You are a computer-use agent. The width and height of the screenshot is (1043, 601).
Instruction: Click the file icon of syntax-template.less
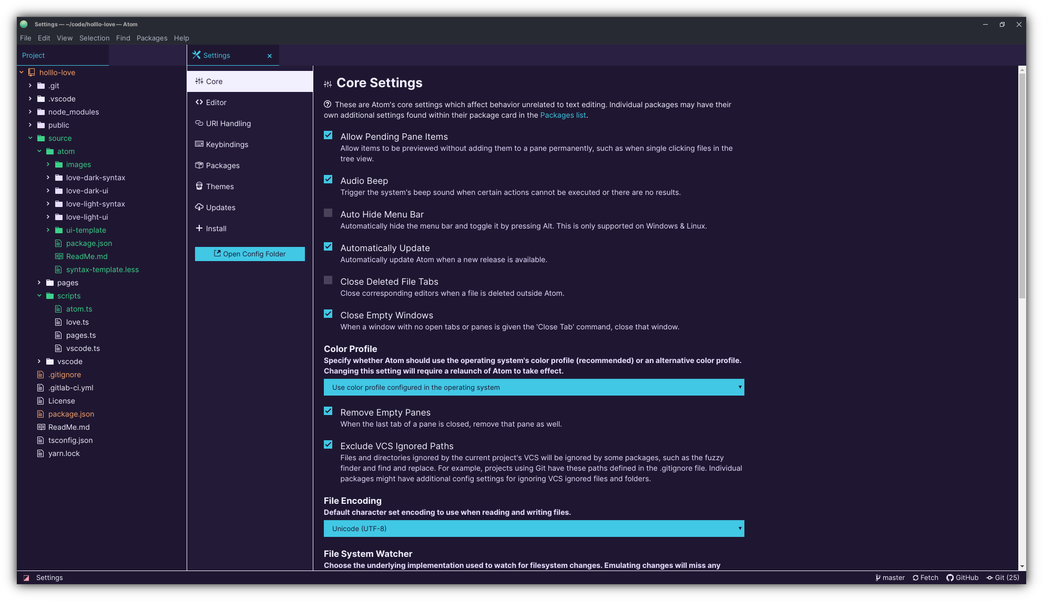pos(58,270)
